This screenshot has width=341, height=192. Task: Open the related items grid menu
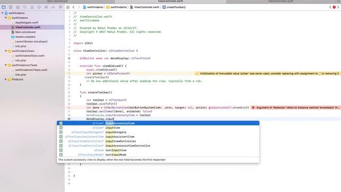point(68,7)
